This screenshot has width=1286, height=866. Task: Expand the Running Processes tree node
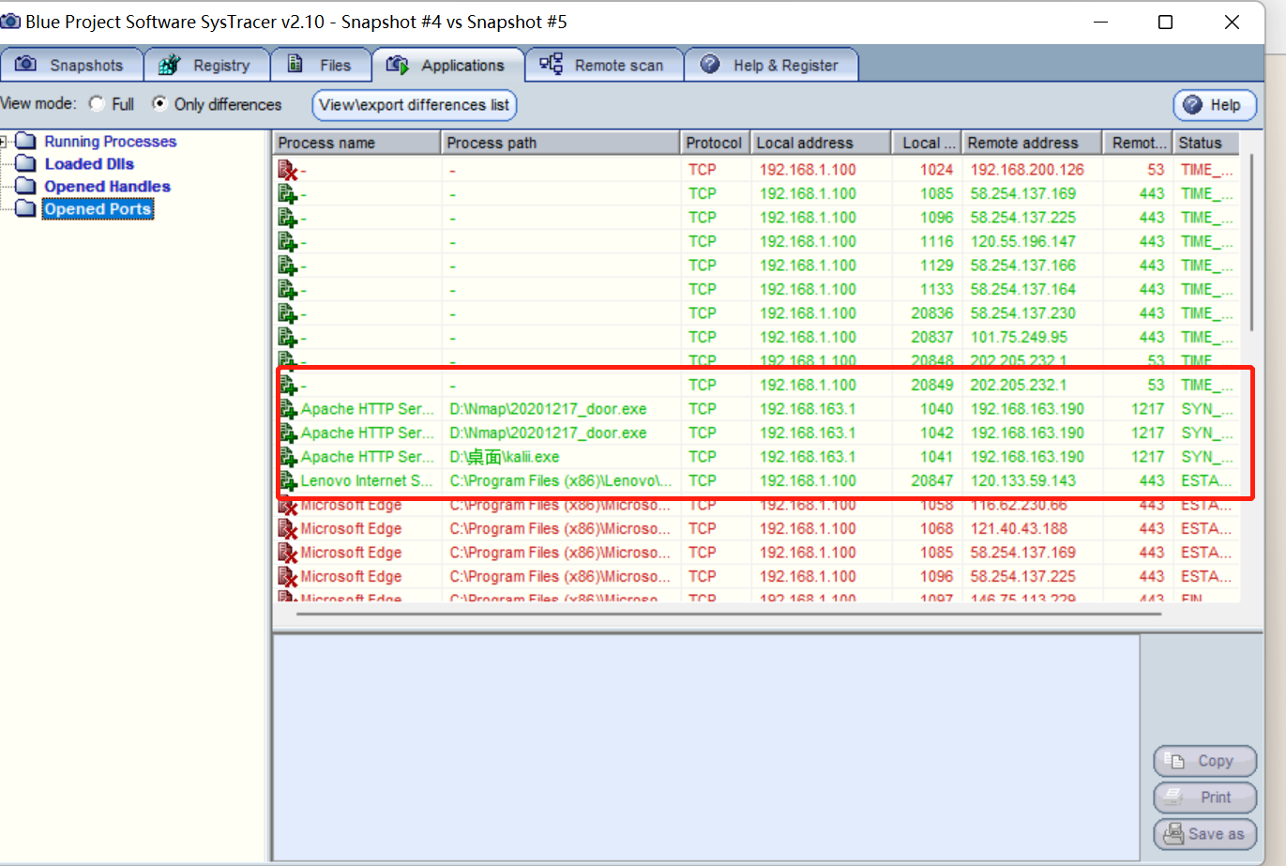point(4,142)
